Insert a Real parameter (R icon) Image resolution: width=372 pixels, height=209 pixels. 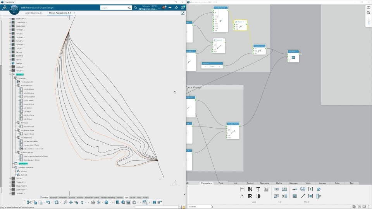pos(250,196)
